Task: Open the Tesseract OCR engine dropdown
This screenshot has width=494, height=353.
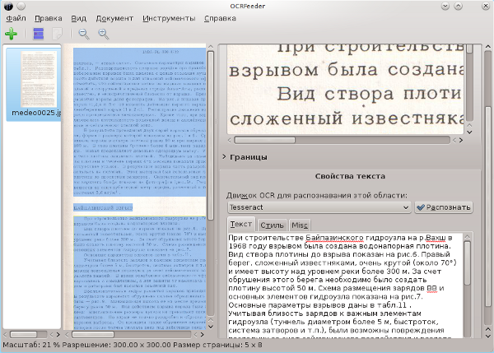Action: click(x=319, y=207)
